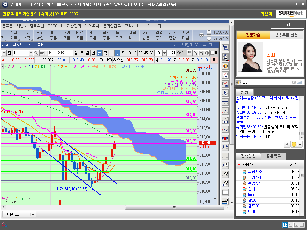This screenshot has height=230, width=307.
Task: Select the right-panel layout icon at bottom
Action: (285, 225)
